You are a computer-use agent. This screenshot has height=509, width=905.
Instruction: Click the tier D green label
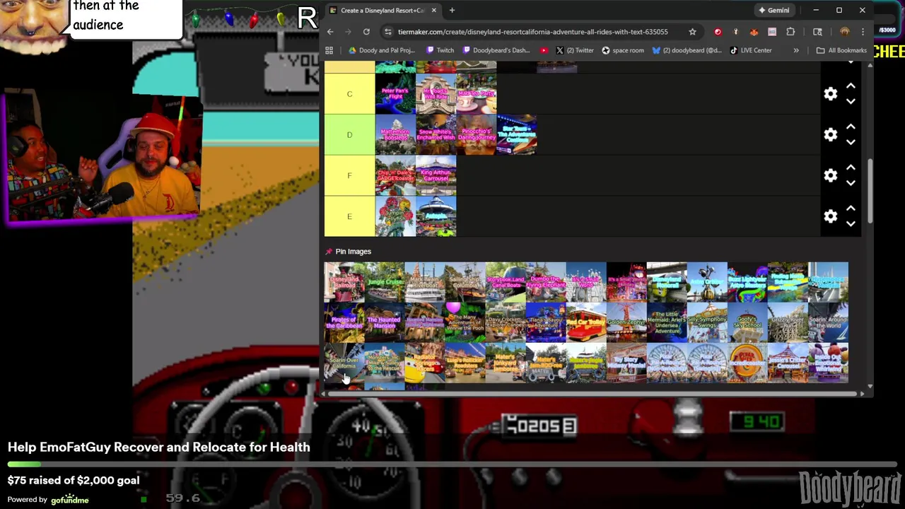[349, 135]
